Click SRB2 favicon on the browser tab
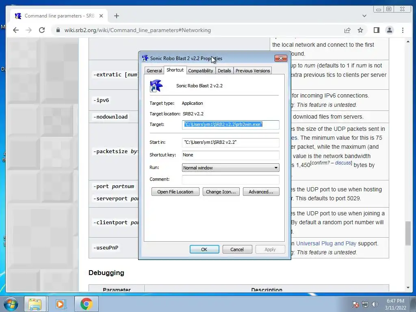 click(18, 16)
